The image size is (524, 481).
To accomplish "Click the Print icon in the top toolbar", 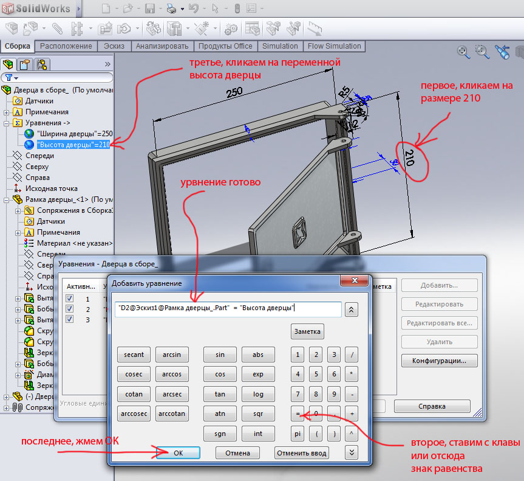I will pos(171,9).
